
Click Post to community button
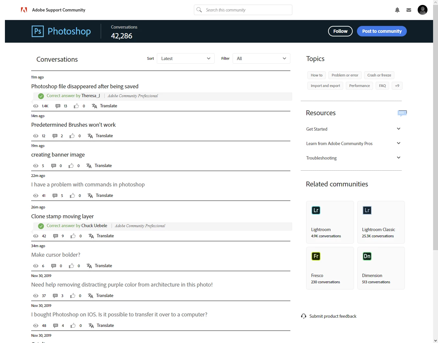tap(382, 31)
